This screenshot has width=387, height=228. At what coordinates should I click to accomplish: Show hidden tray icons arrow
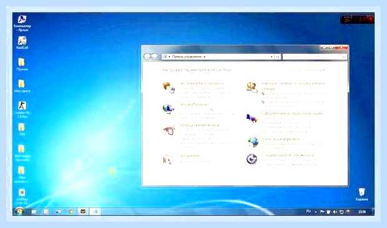pos(316,212)
